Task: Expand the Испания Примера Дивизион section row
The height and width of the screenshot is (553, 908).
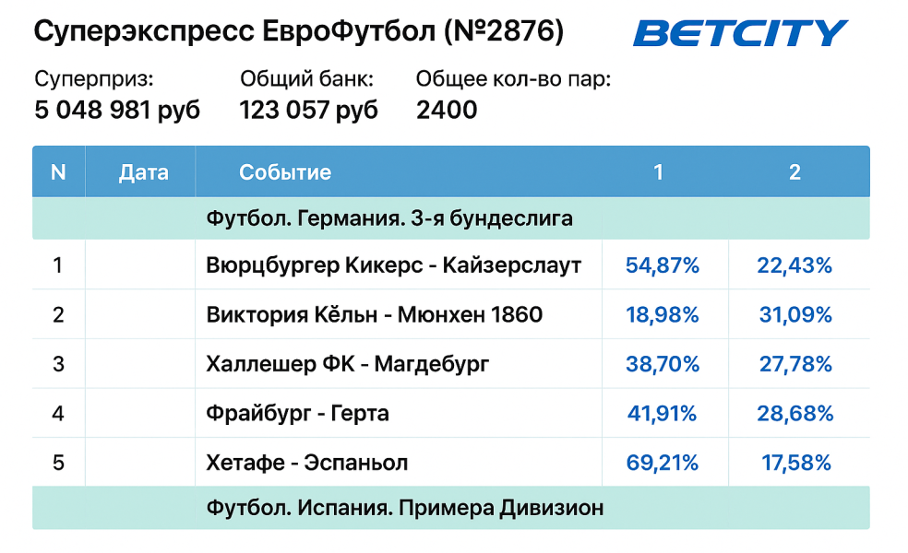Action: (x=405, y=508)
